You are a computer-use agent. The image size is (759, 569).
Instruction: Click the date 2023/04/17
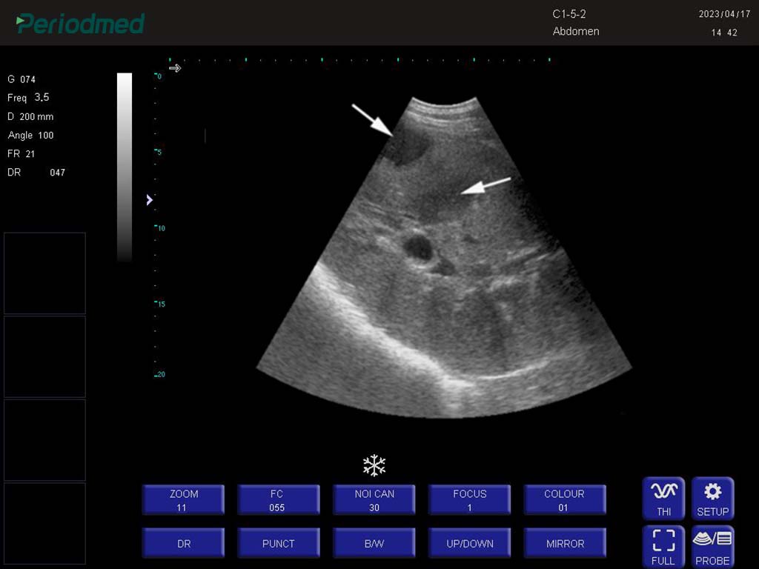(724, 14)
